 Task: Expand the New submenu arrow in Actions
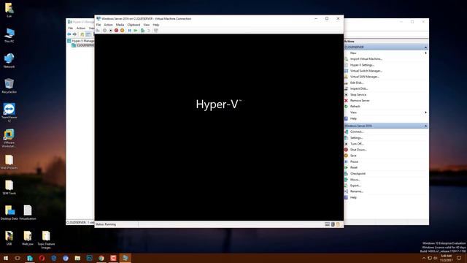[426, 53]
